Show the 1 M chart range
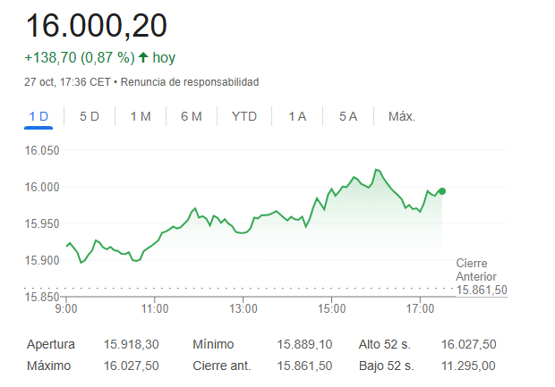The image size is (555, 387). [x=140, y=116]
